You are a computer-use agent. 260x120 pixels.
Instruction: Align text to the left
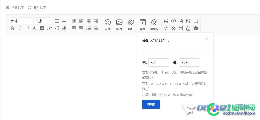[81, 21]
